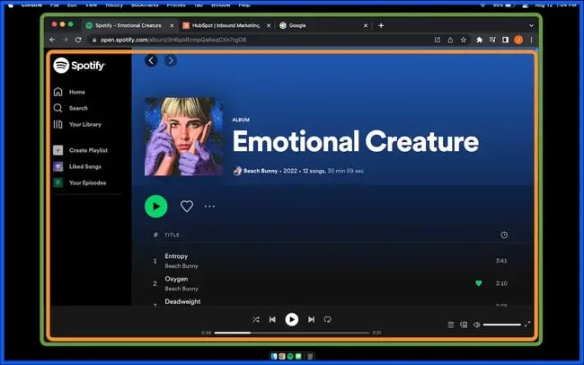This screenshot has width=584, height=365.
Task: Open the Chrome extensions puzzle menu
Action: click(x=479, y=40)
